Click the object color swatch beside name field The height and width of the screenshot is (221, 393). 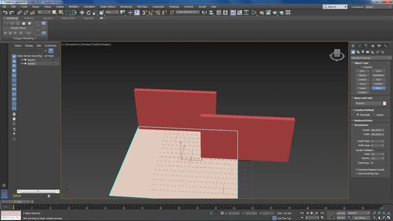(384, 103)
